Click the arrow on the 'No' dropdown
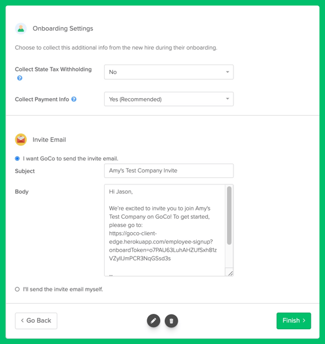The width and height of the screenshot is (325, 344). click(x=227, y=72)
